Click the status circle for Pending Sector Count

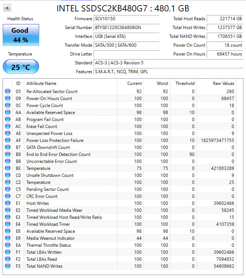8,189
